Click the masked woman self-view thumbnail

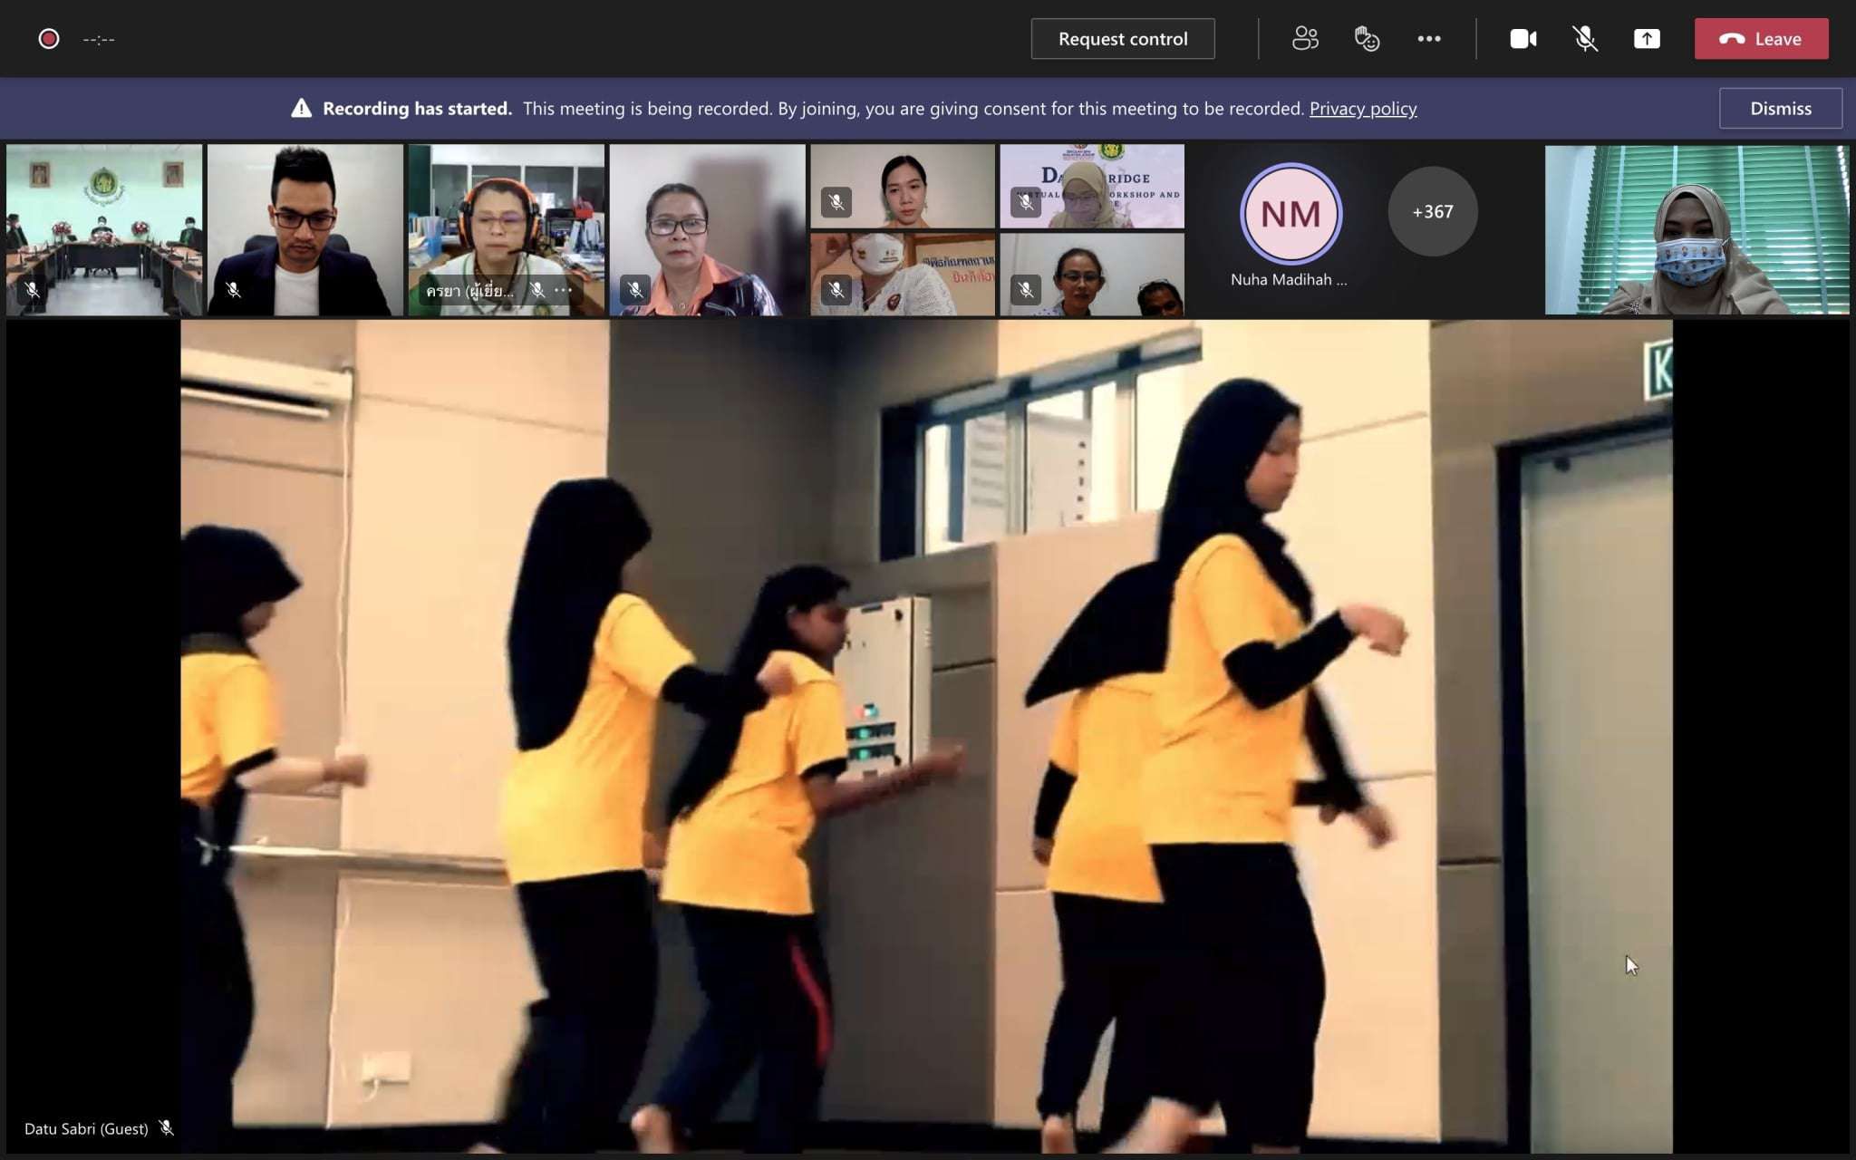(x=1696, y=230)
